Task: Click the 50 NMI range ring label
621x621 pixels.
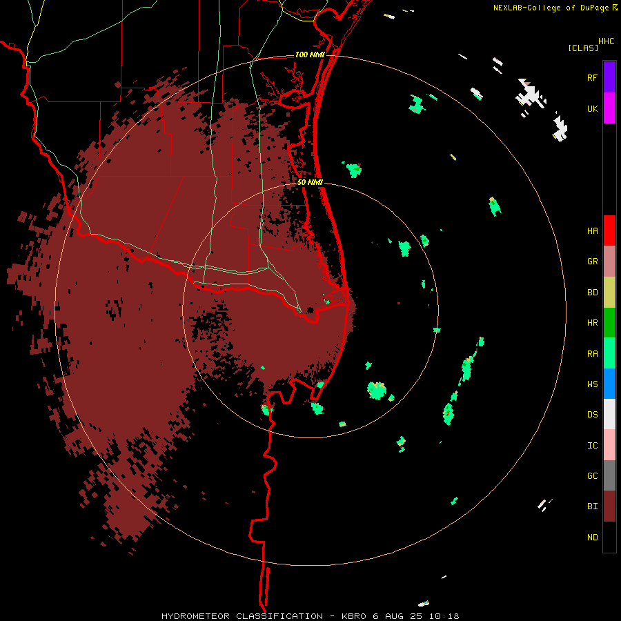Action: click(x=310, y=182)
